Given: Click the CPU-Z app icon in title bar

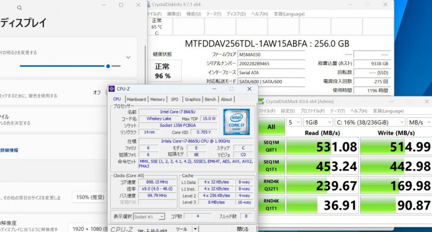Looking at the screenshot, I should point(111,89).
